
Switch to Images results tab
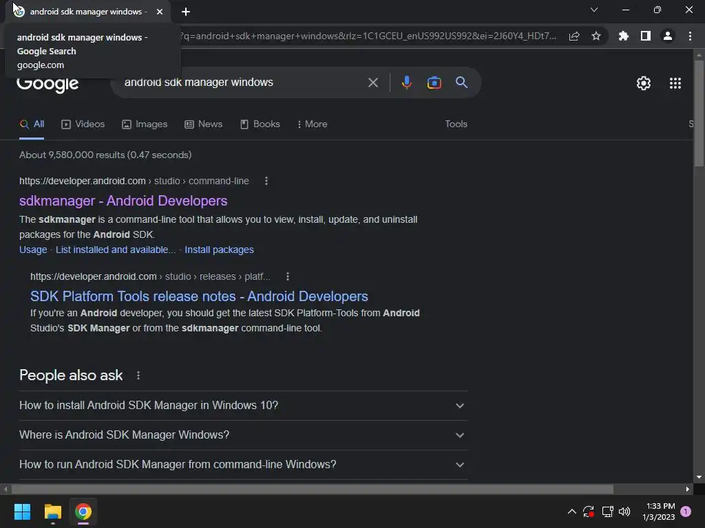click(x=145, y=124)
